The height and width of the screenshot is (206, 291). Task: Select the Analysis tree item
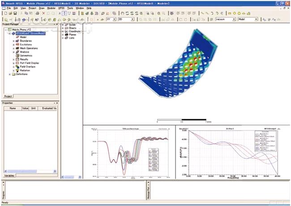click(x=25, y=52)
